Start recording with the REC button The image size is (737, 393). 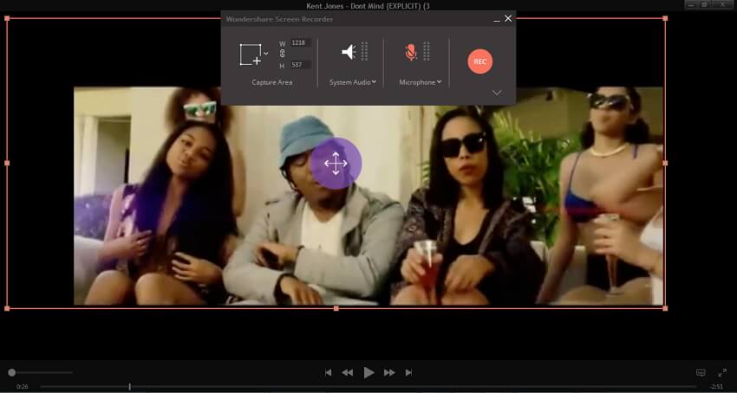(x=479, y=61)
